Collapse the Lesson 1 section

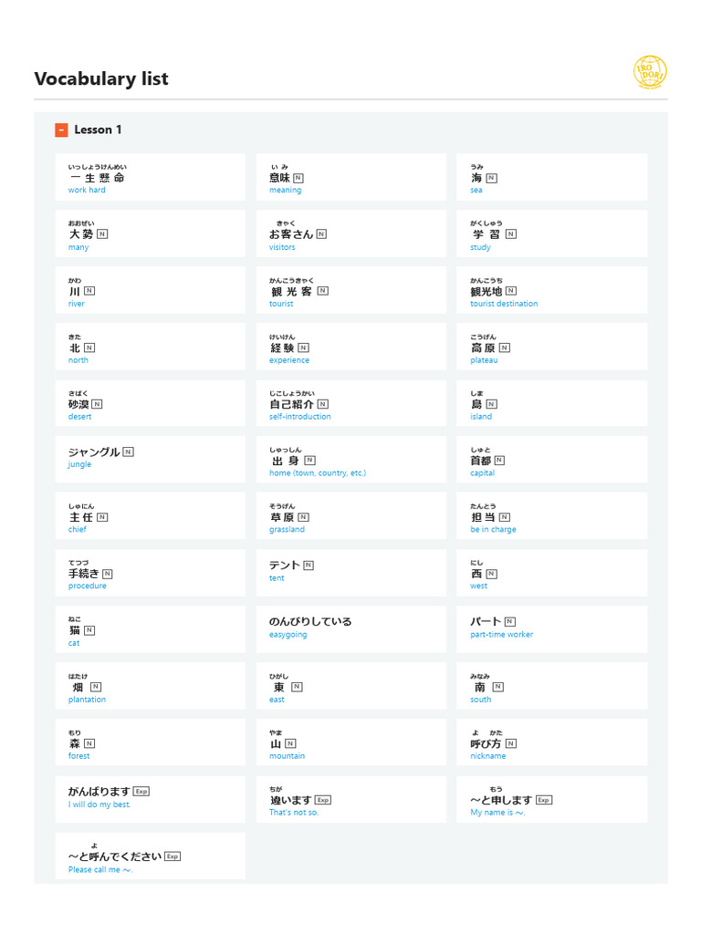(x=61, y=130)
